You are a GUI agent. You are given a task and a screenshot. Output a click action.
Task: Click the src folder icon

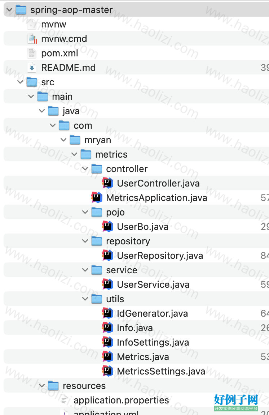point(32,82)
